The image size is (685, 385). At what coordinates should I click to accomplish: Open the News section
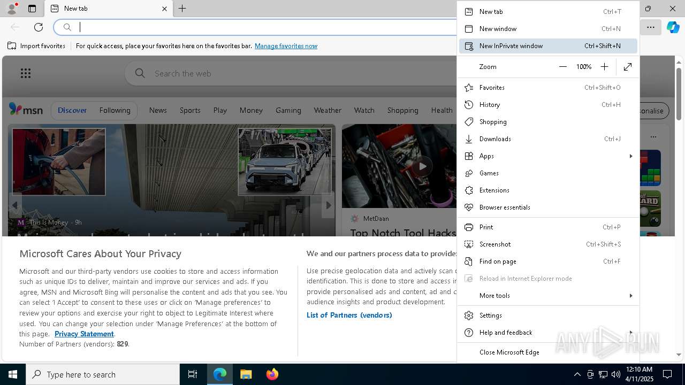158,110
